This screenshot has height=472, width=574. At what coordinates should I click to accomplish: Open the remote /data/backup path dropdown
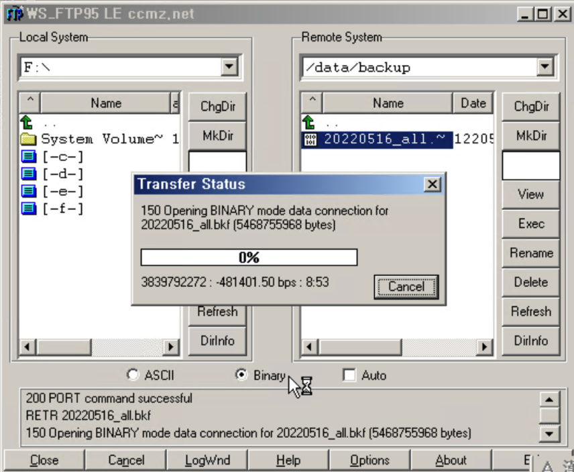click(545, 66)
